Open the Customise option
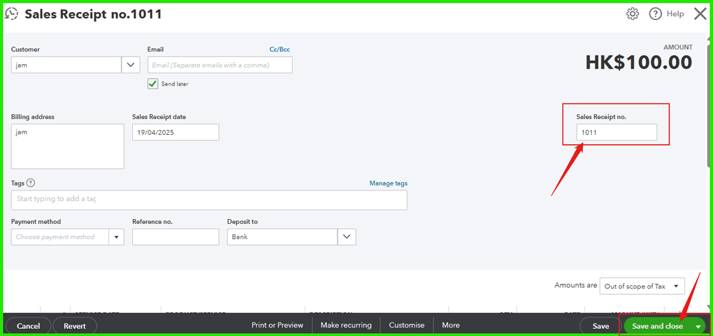 (x=407, y=325)
